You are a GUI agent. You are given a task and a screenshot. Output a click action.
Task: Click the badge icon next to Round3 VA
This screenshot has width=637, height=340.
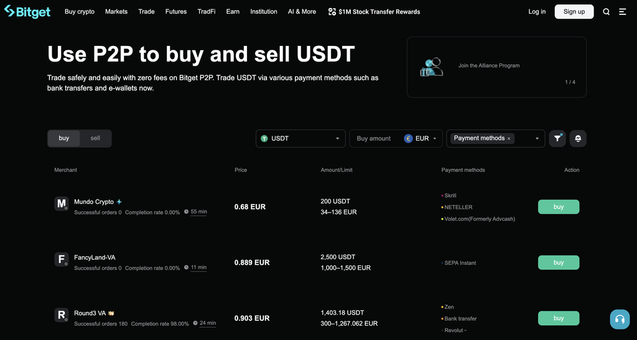point(111,313)
